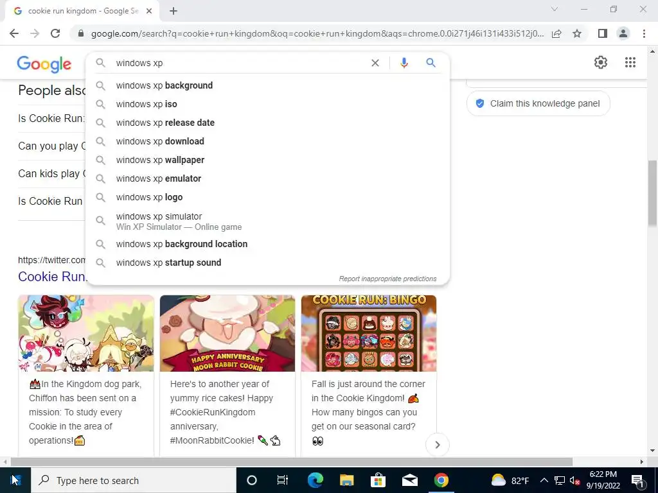
Task: Read the tweet about Fall in Cookie Kingdom
Action: pyautogui.click(x=368, y=412)
